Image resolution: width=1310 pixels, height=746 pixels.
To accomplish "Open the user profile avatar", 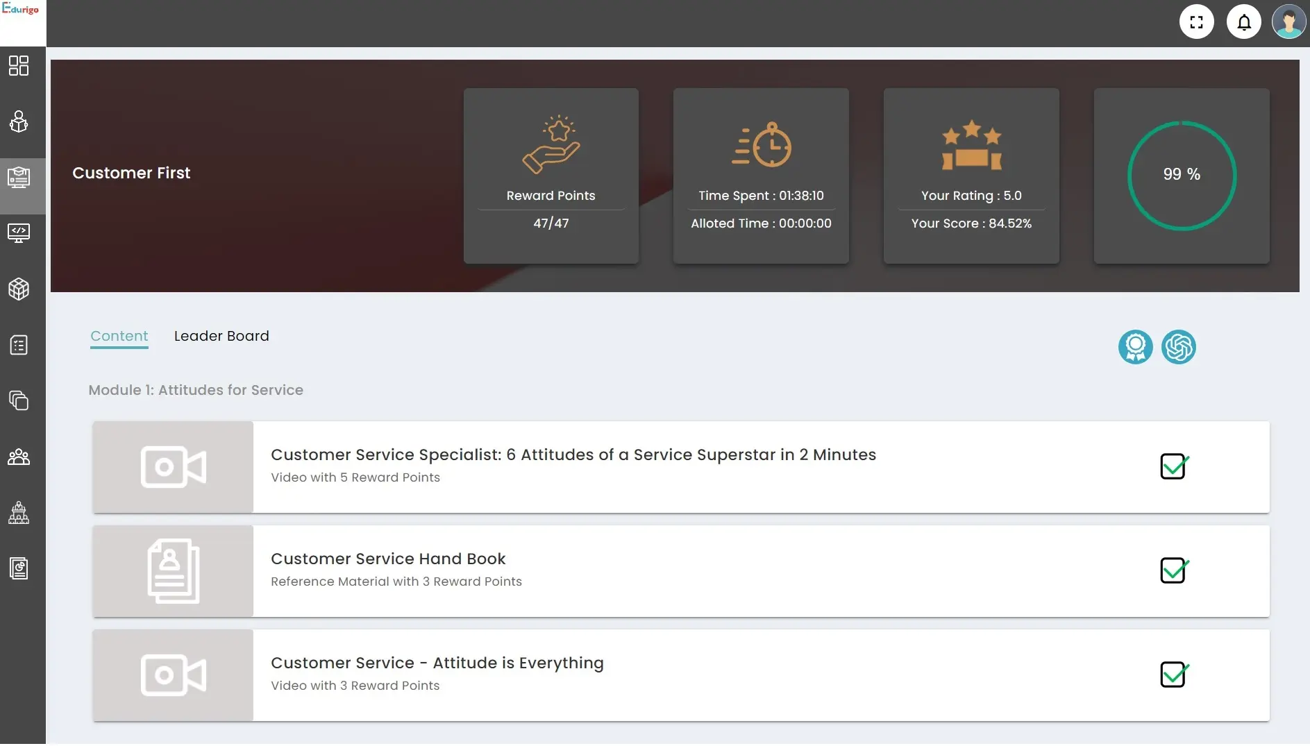I will pos(1289,22).
